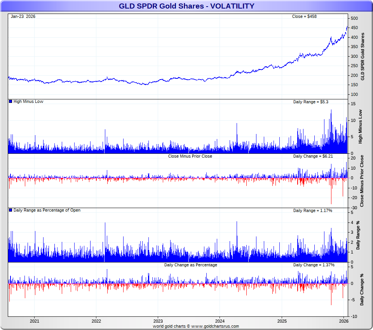
Task: Click the 500 tick on the price axis
Action: point(354,18)
